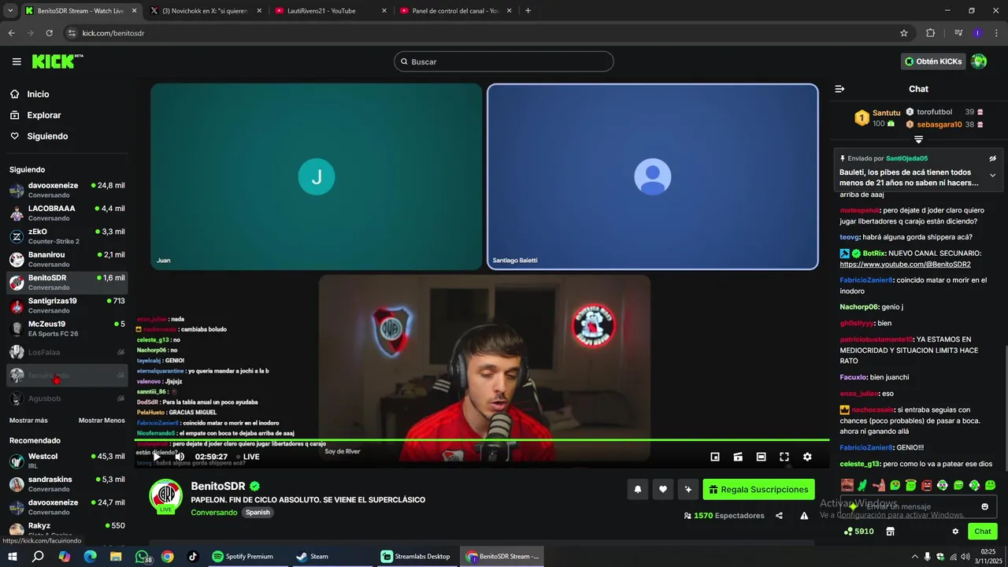The image size is (1008, 567).
Task: Click Obtén KICKs button
Action: coord(933,61)
